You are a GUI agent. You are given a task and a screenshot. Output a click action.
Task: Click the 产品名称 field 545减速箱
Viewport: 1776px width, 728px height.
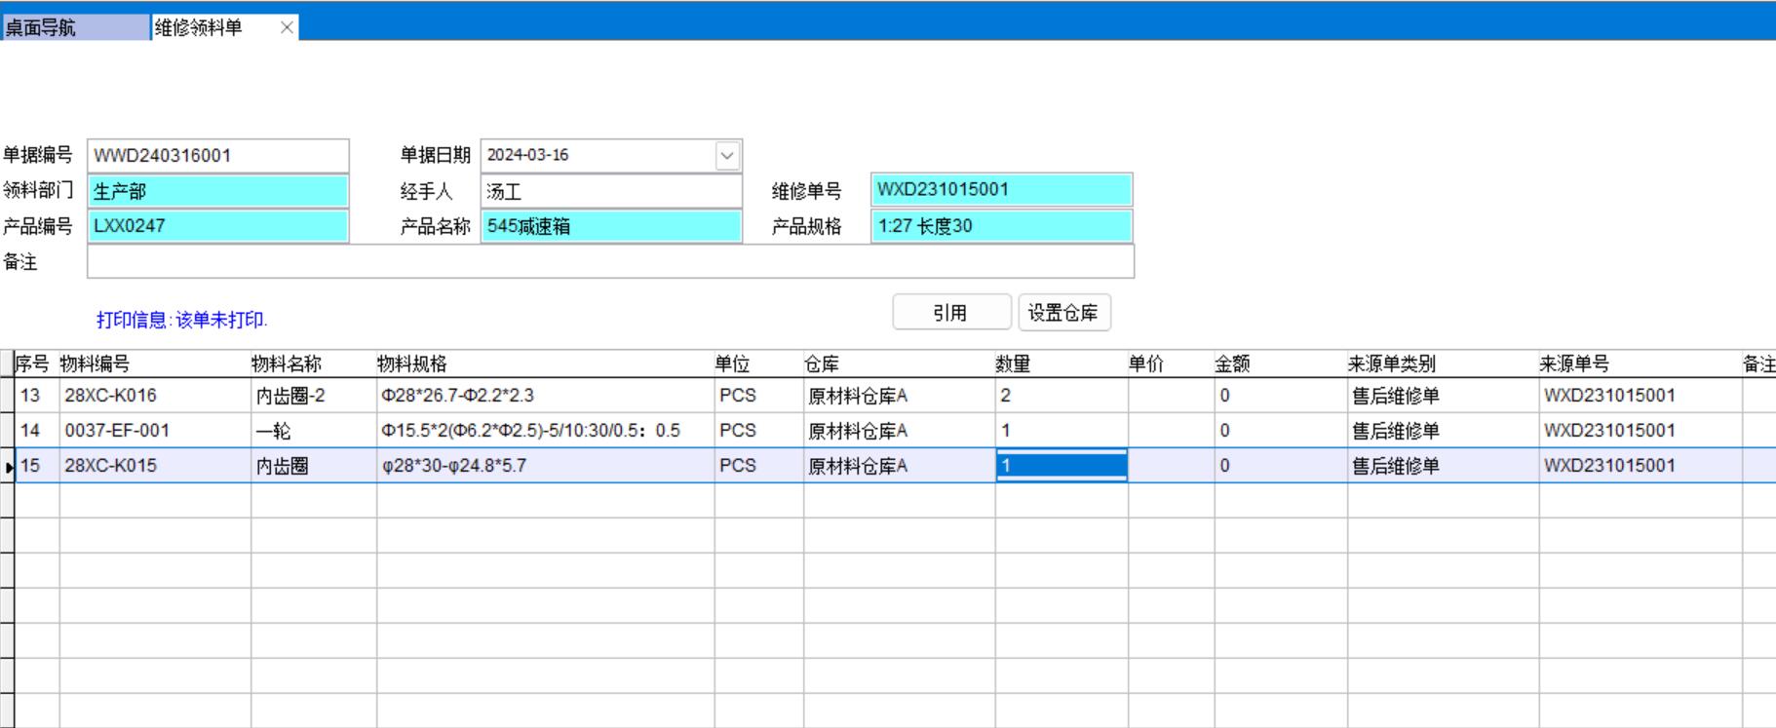coord(611,226)
